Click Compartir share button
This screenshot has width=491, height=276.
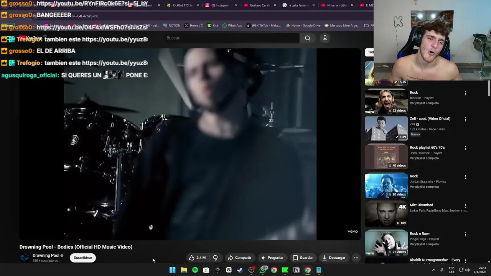pos(239,258)
